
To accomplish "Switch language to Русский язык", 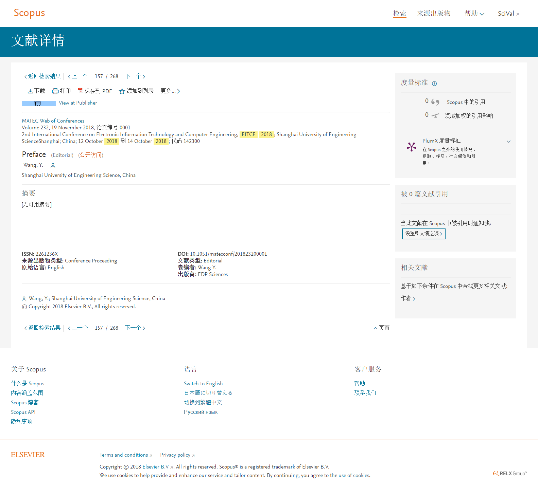I will tap(201, 412).
